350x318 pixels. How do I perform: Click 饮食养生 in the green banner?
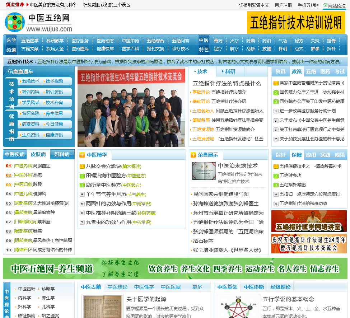pyautogui.click(x=163, y=269)
